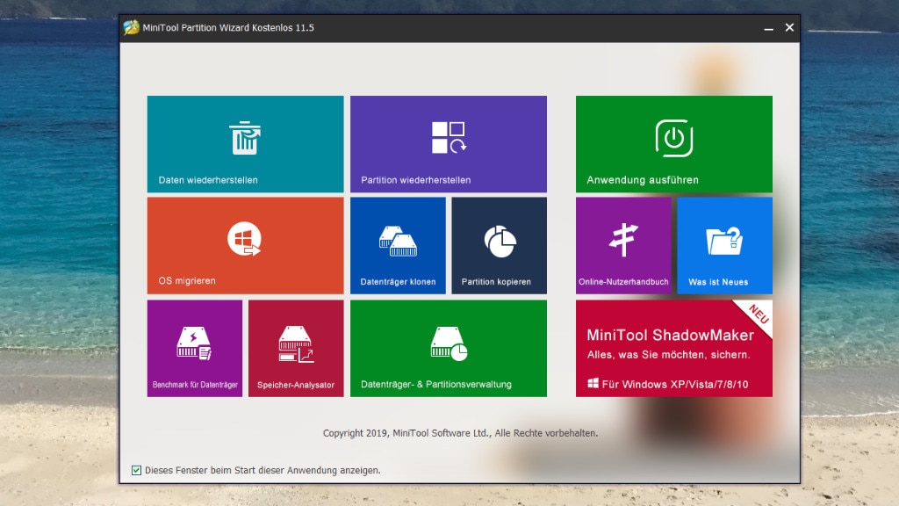Open Speicher-Analysator tile
899x506 pixels.
[x=296, y=348]
